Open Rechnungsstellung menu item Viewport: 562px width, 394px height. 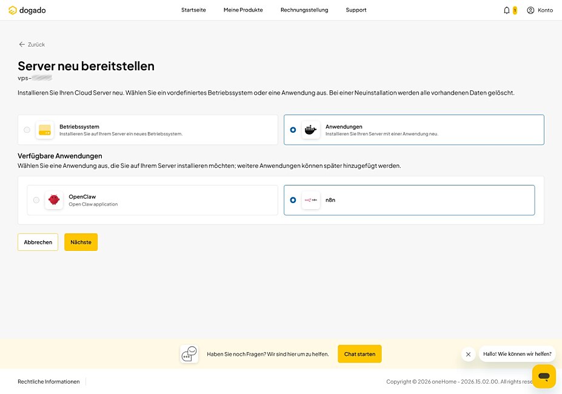pyautogui.click(x=304, y=10)
